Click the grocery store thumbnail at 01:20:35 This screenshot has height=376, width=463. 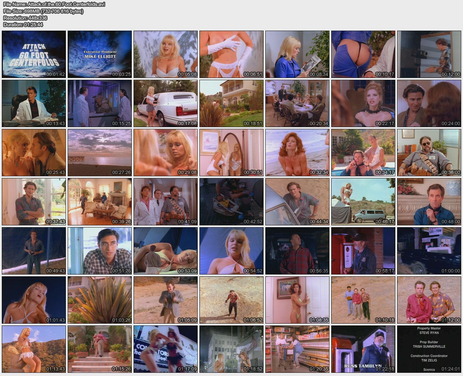pyautogui.click(x=297, y=349)
